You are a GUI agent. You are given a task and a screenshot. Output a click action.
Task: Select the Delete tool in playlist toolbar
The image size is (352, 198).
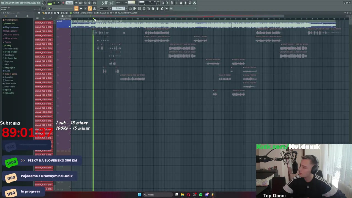click(x=49, y=13)
